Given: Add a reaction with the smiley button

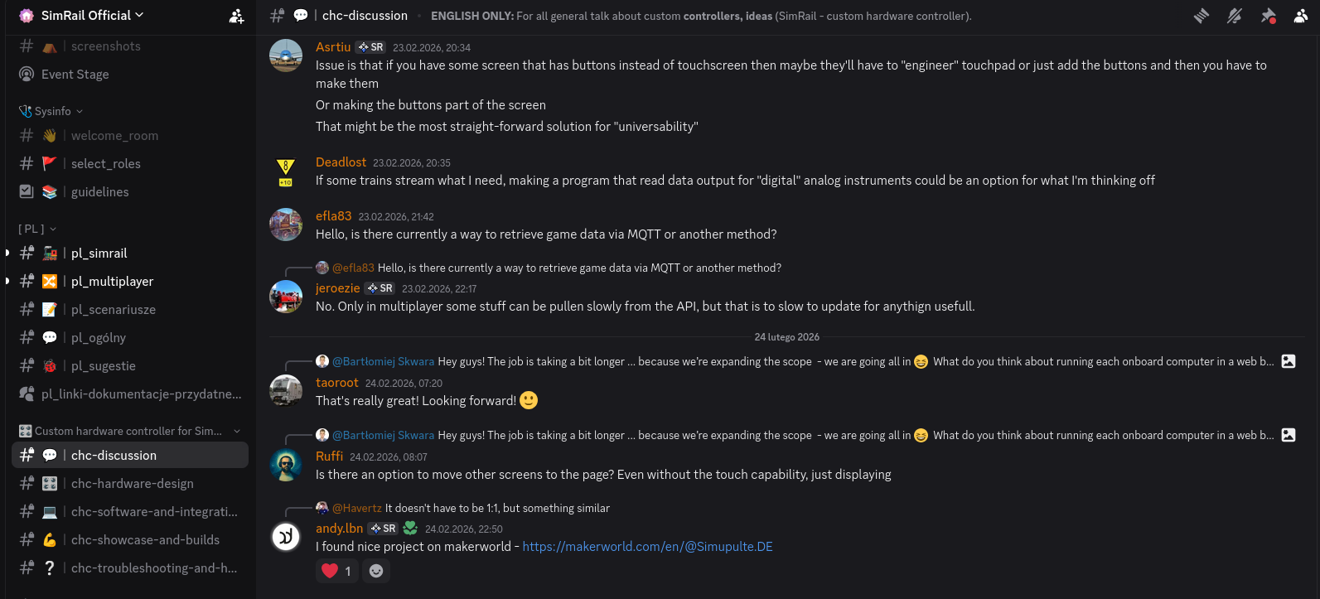Looking at the screenshot, I should [x=376, y=571].
